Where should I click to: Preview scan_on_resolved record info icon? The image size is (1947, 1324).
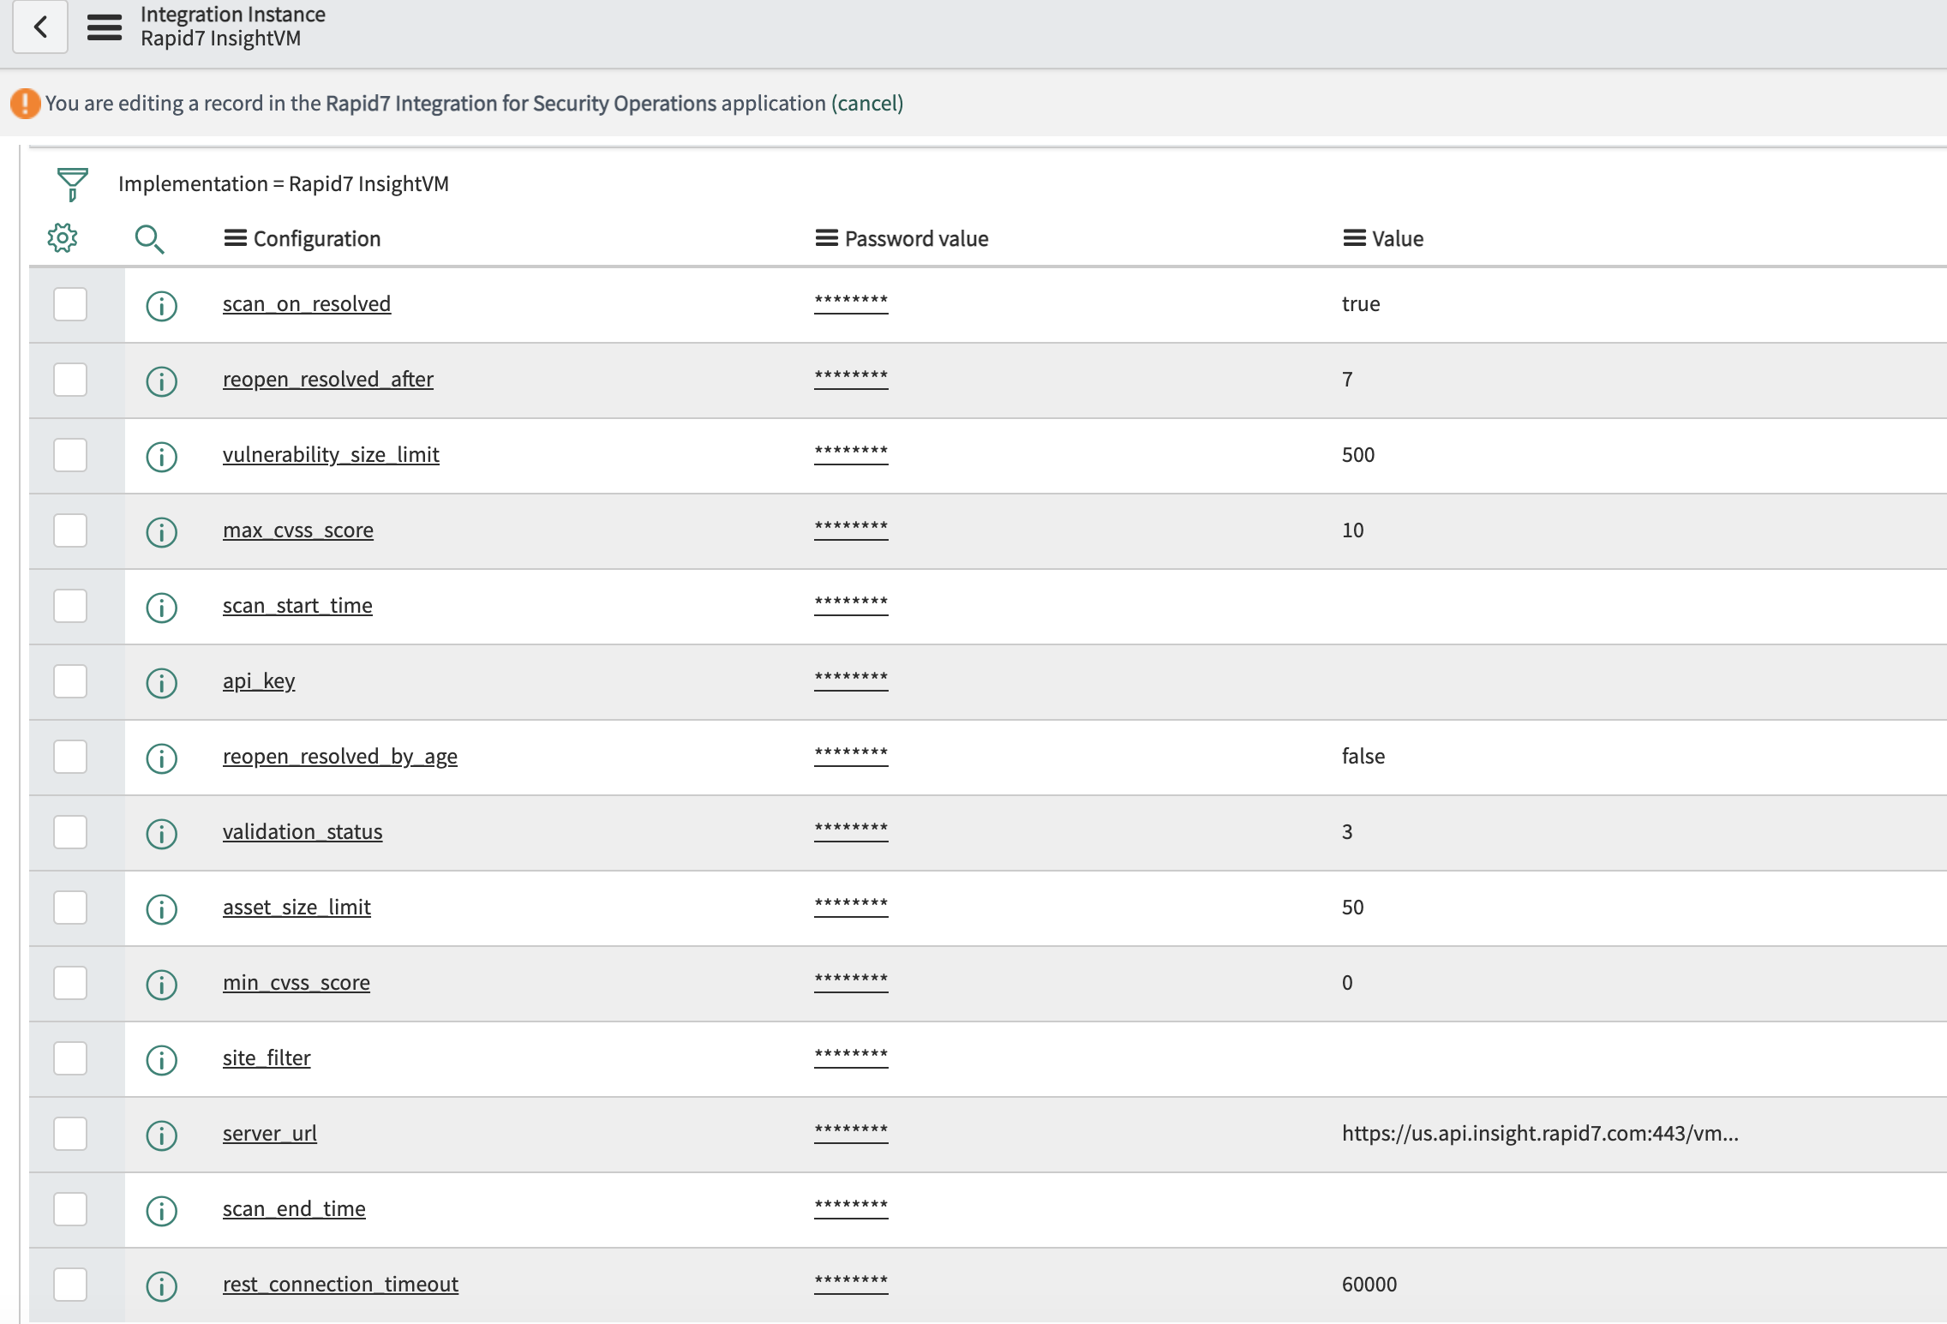[162, 305]
